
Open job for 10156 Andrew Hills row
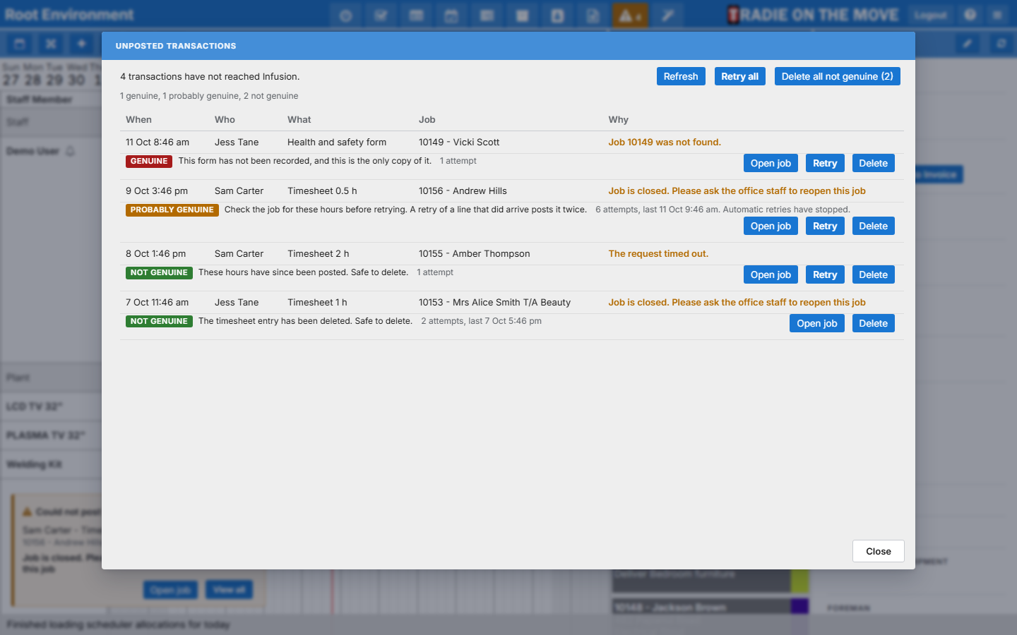point(771,226)
